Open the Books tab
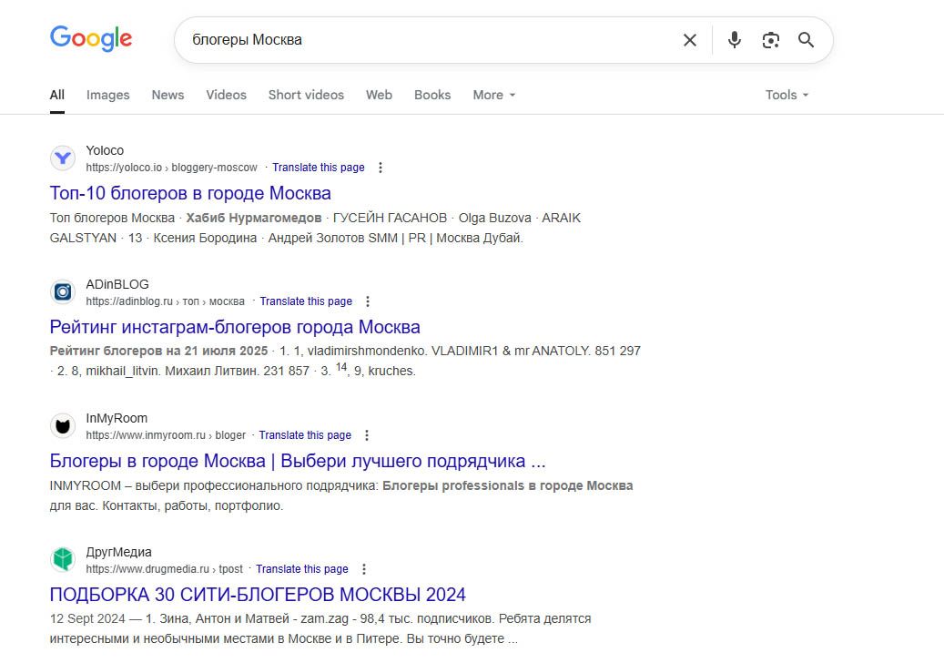This screenshot has height=663, width=944. click(x=432, y=95)
